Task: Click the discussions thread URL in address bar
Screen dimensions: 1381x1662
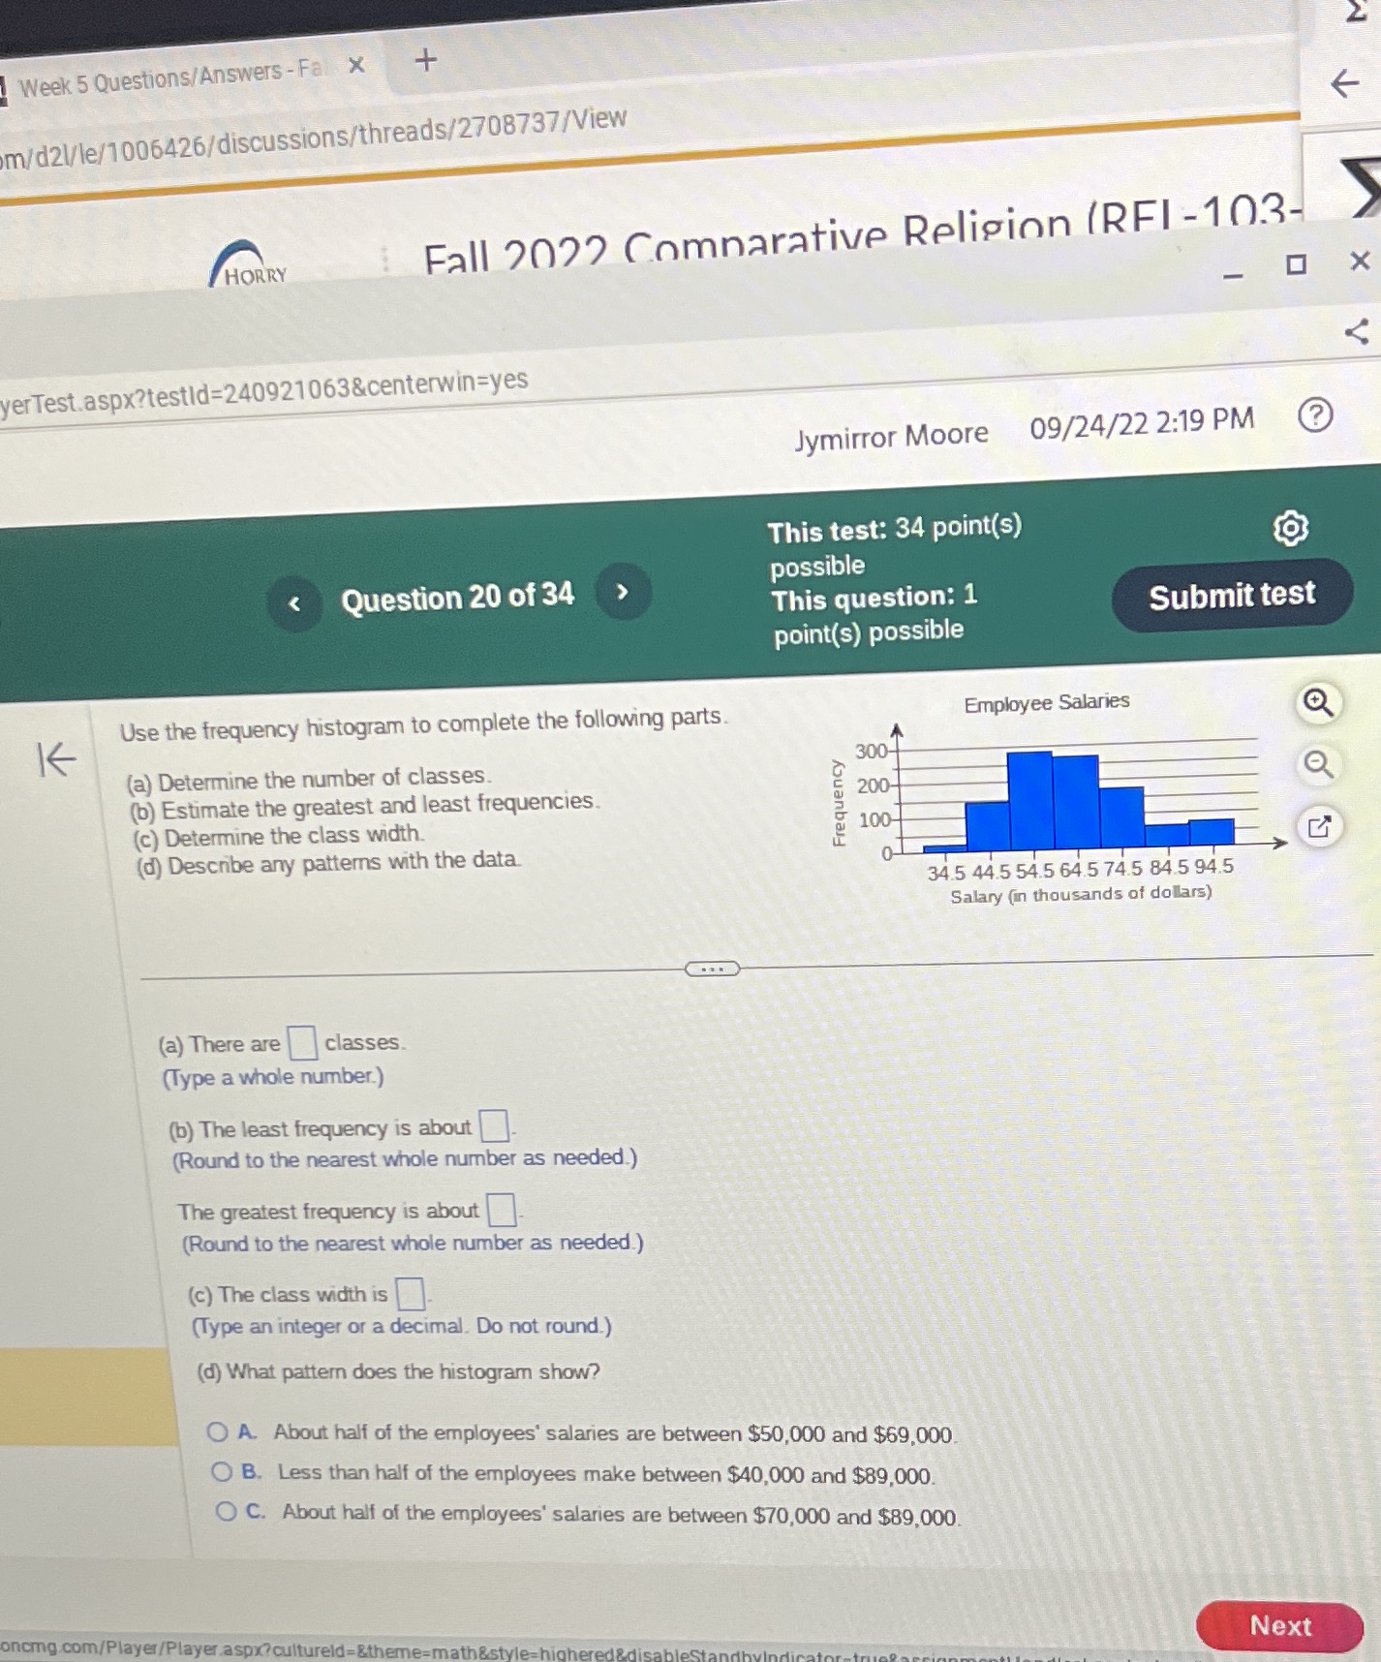Action: tap(314, 138)
